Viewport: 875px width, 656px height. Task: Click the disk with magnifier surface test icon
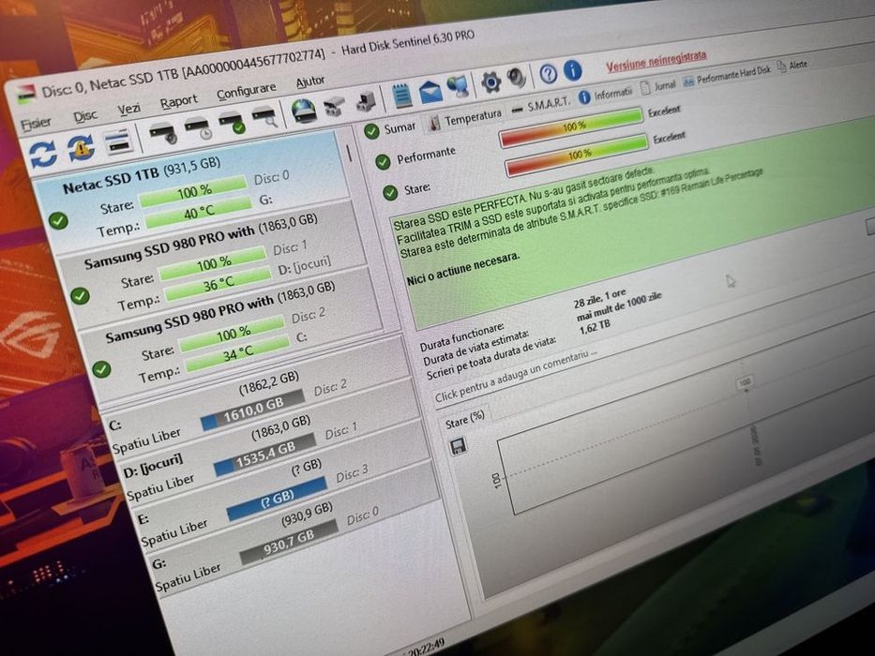click(x=265, y=116)
